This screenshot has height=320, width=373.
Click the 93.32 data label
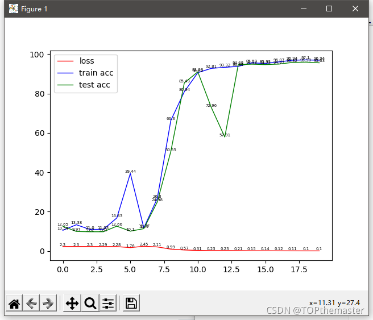pos(225,65)
